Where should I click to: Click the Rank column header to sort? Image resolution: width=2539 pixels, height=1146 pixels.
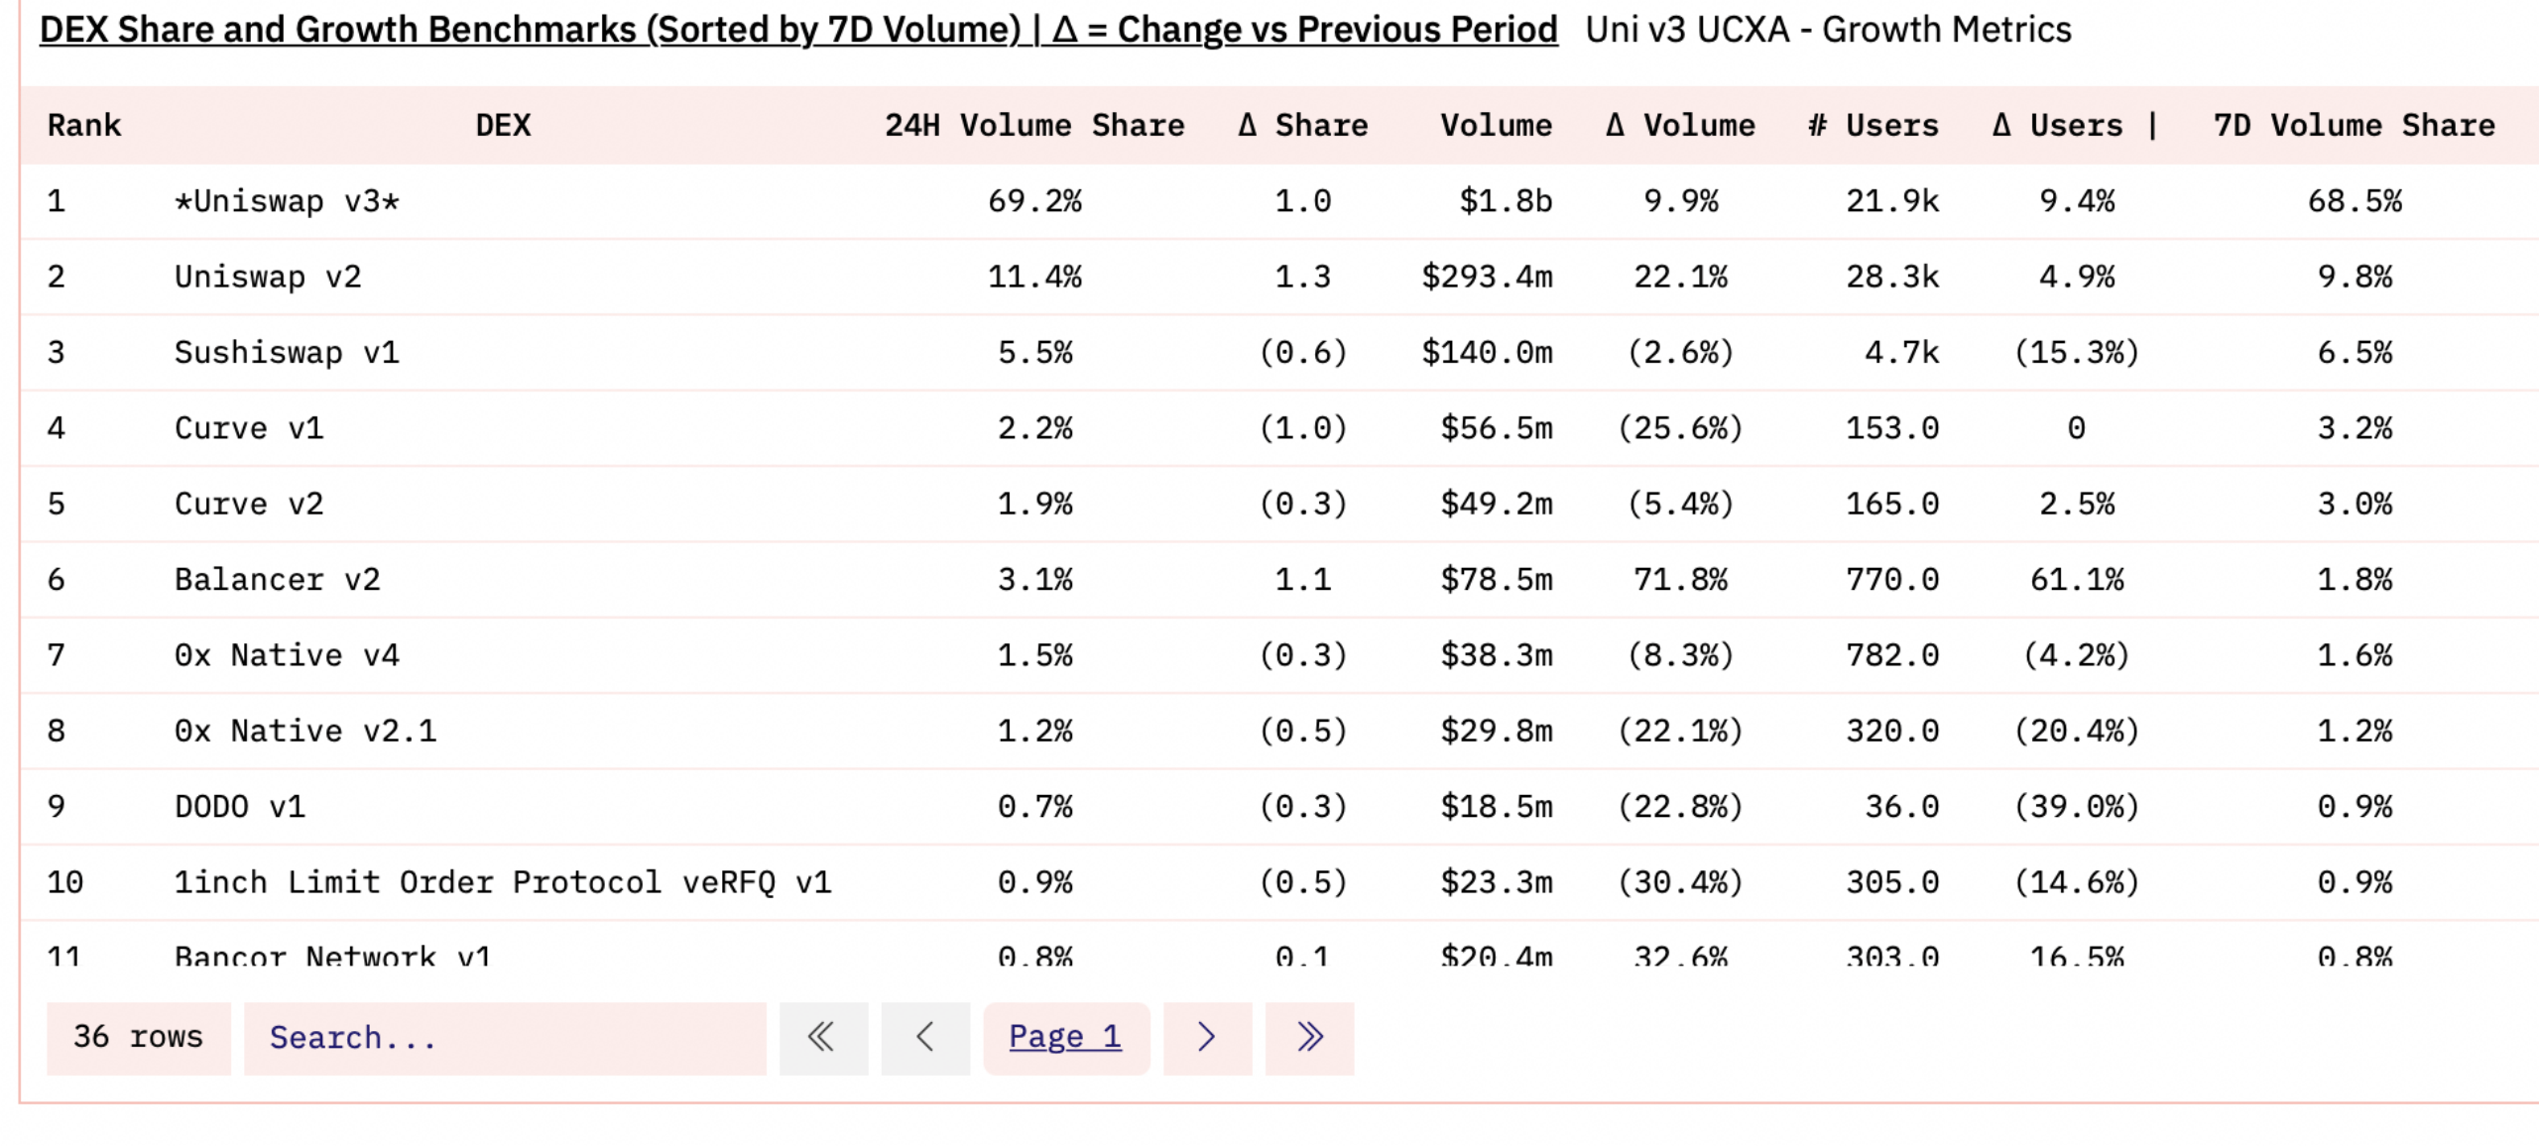coord(82,125)
